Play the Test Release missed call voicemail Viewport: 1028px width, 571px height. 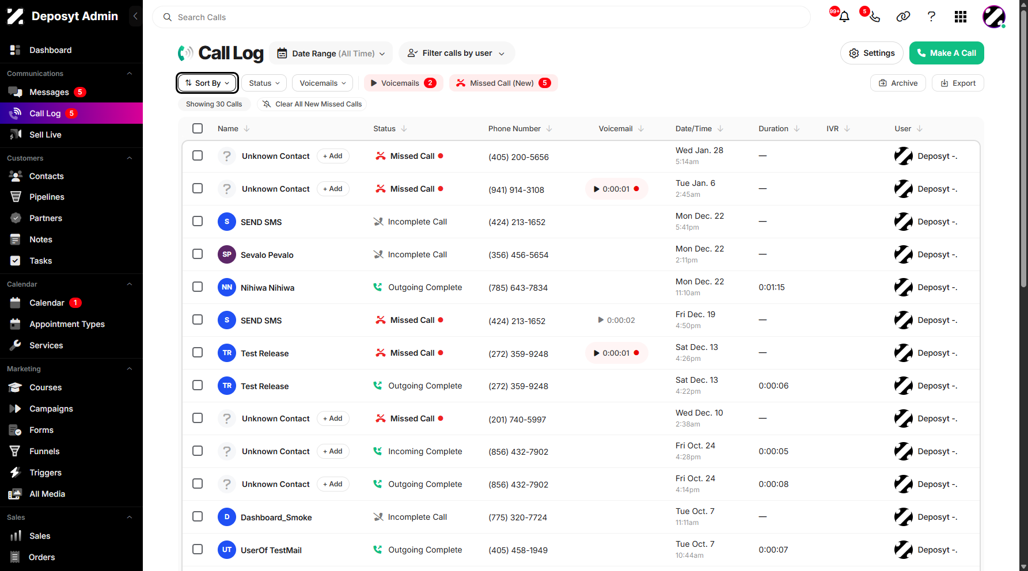(x=616, y=353)
